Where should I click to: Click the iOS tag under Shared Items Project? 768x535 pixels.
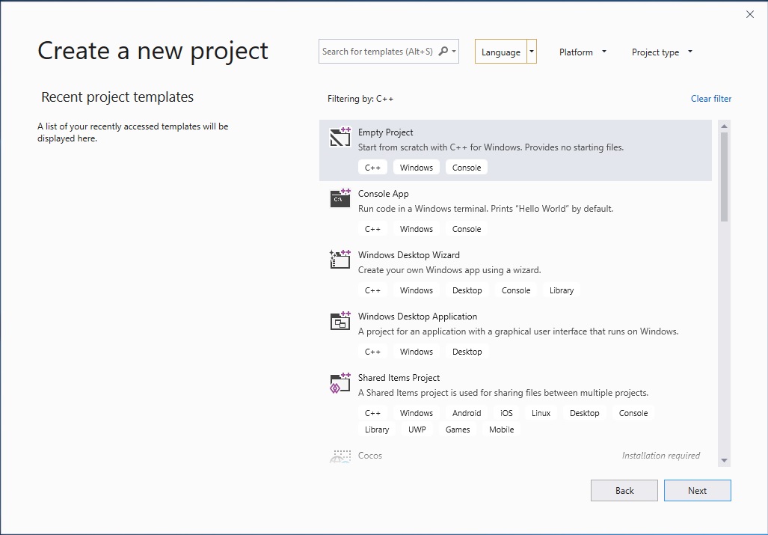(506, 413)
